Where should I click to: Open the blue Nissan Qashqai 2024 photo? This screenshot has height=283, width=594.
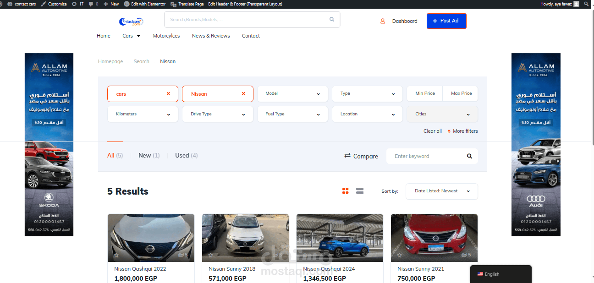pyautogui.click(x=340, y=238)
